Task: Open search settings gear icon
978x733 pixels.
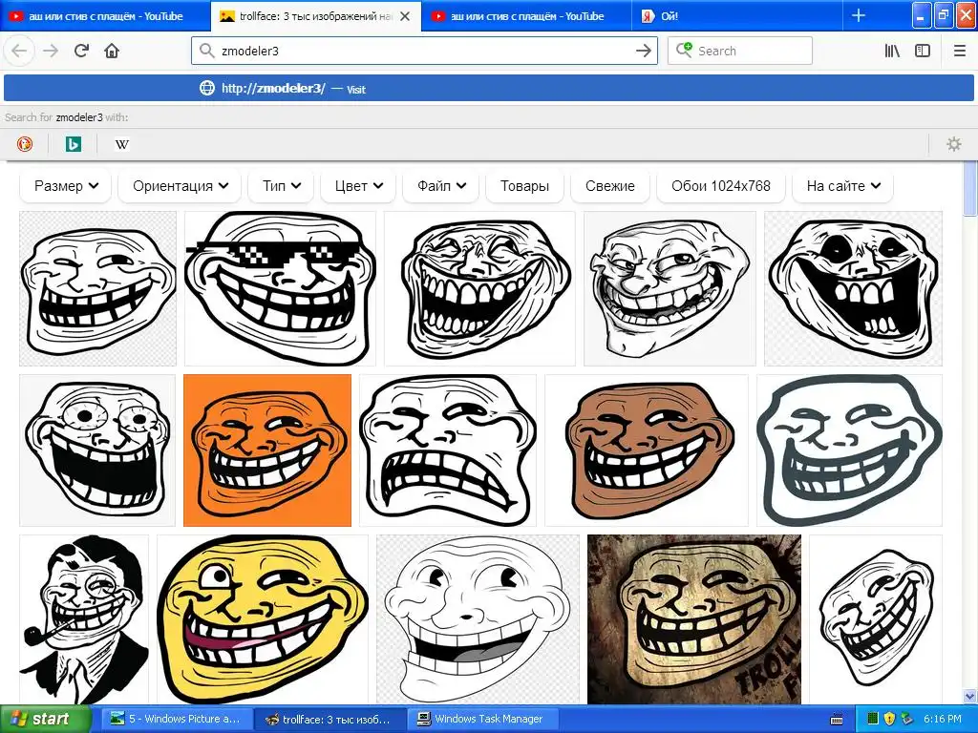Action: 954,144
